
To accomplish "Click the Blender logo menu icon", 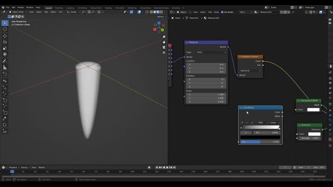I will pyautogui.click(x=3, y=7).
